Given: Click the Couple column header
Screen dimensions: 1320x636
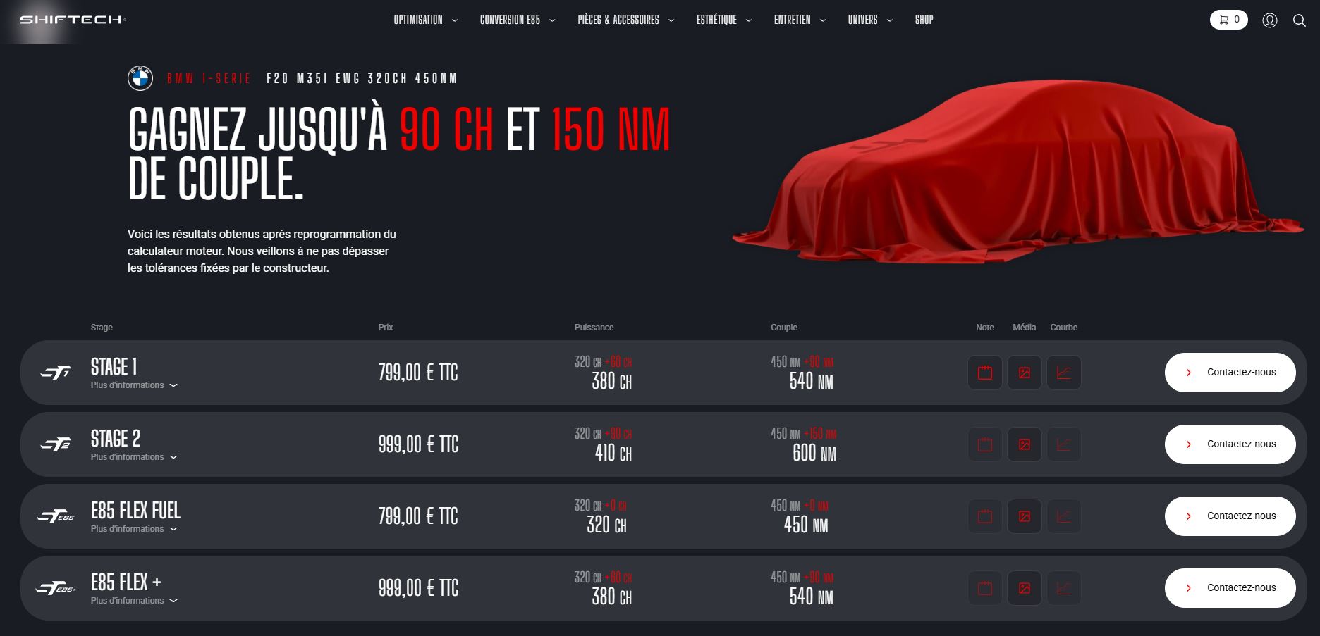Looking at the screenshot, I should (784, 328).
